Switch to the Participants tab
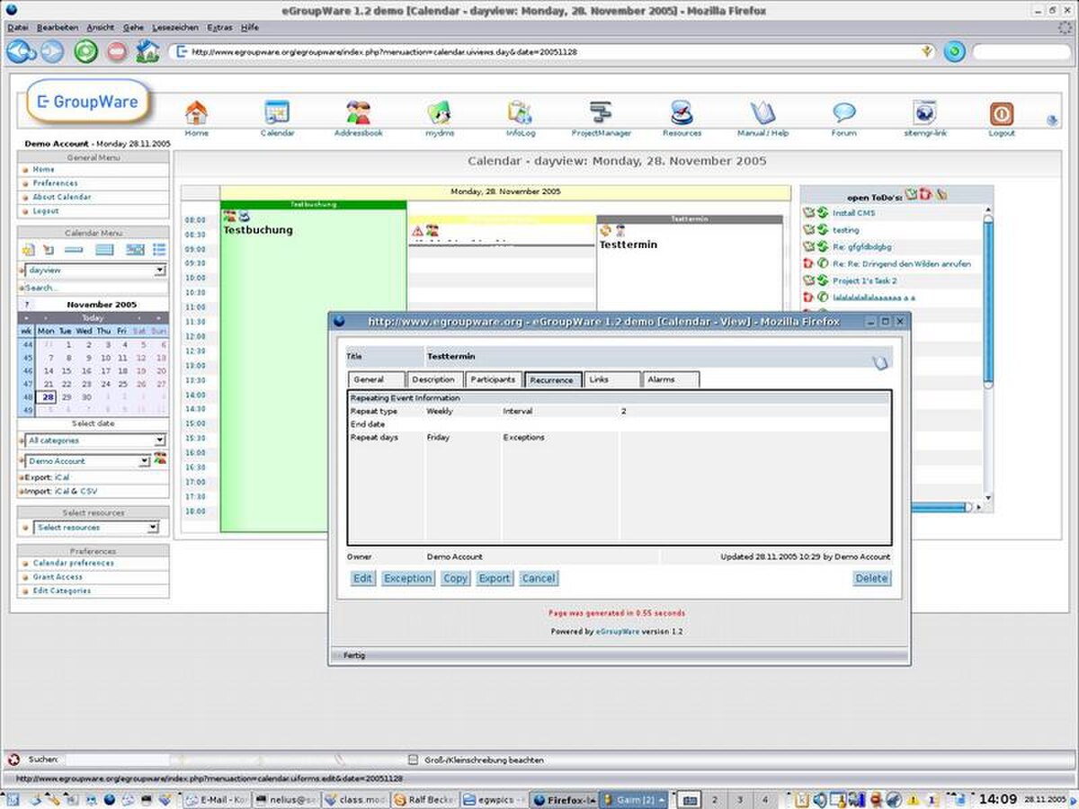Viewport: 1079px width, 809px height. [x=493, y=379]
